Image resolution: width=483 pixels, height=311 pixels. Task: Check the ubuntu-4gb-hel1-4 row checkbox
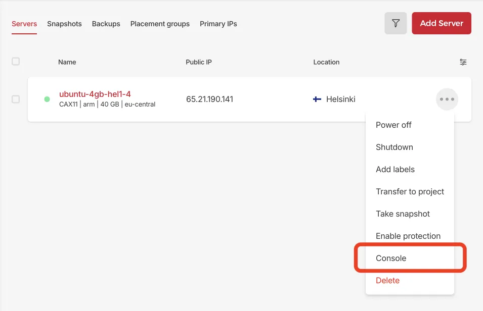(16, 99)
